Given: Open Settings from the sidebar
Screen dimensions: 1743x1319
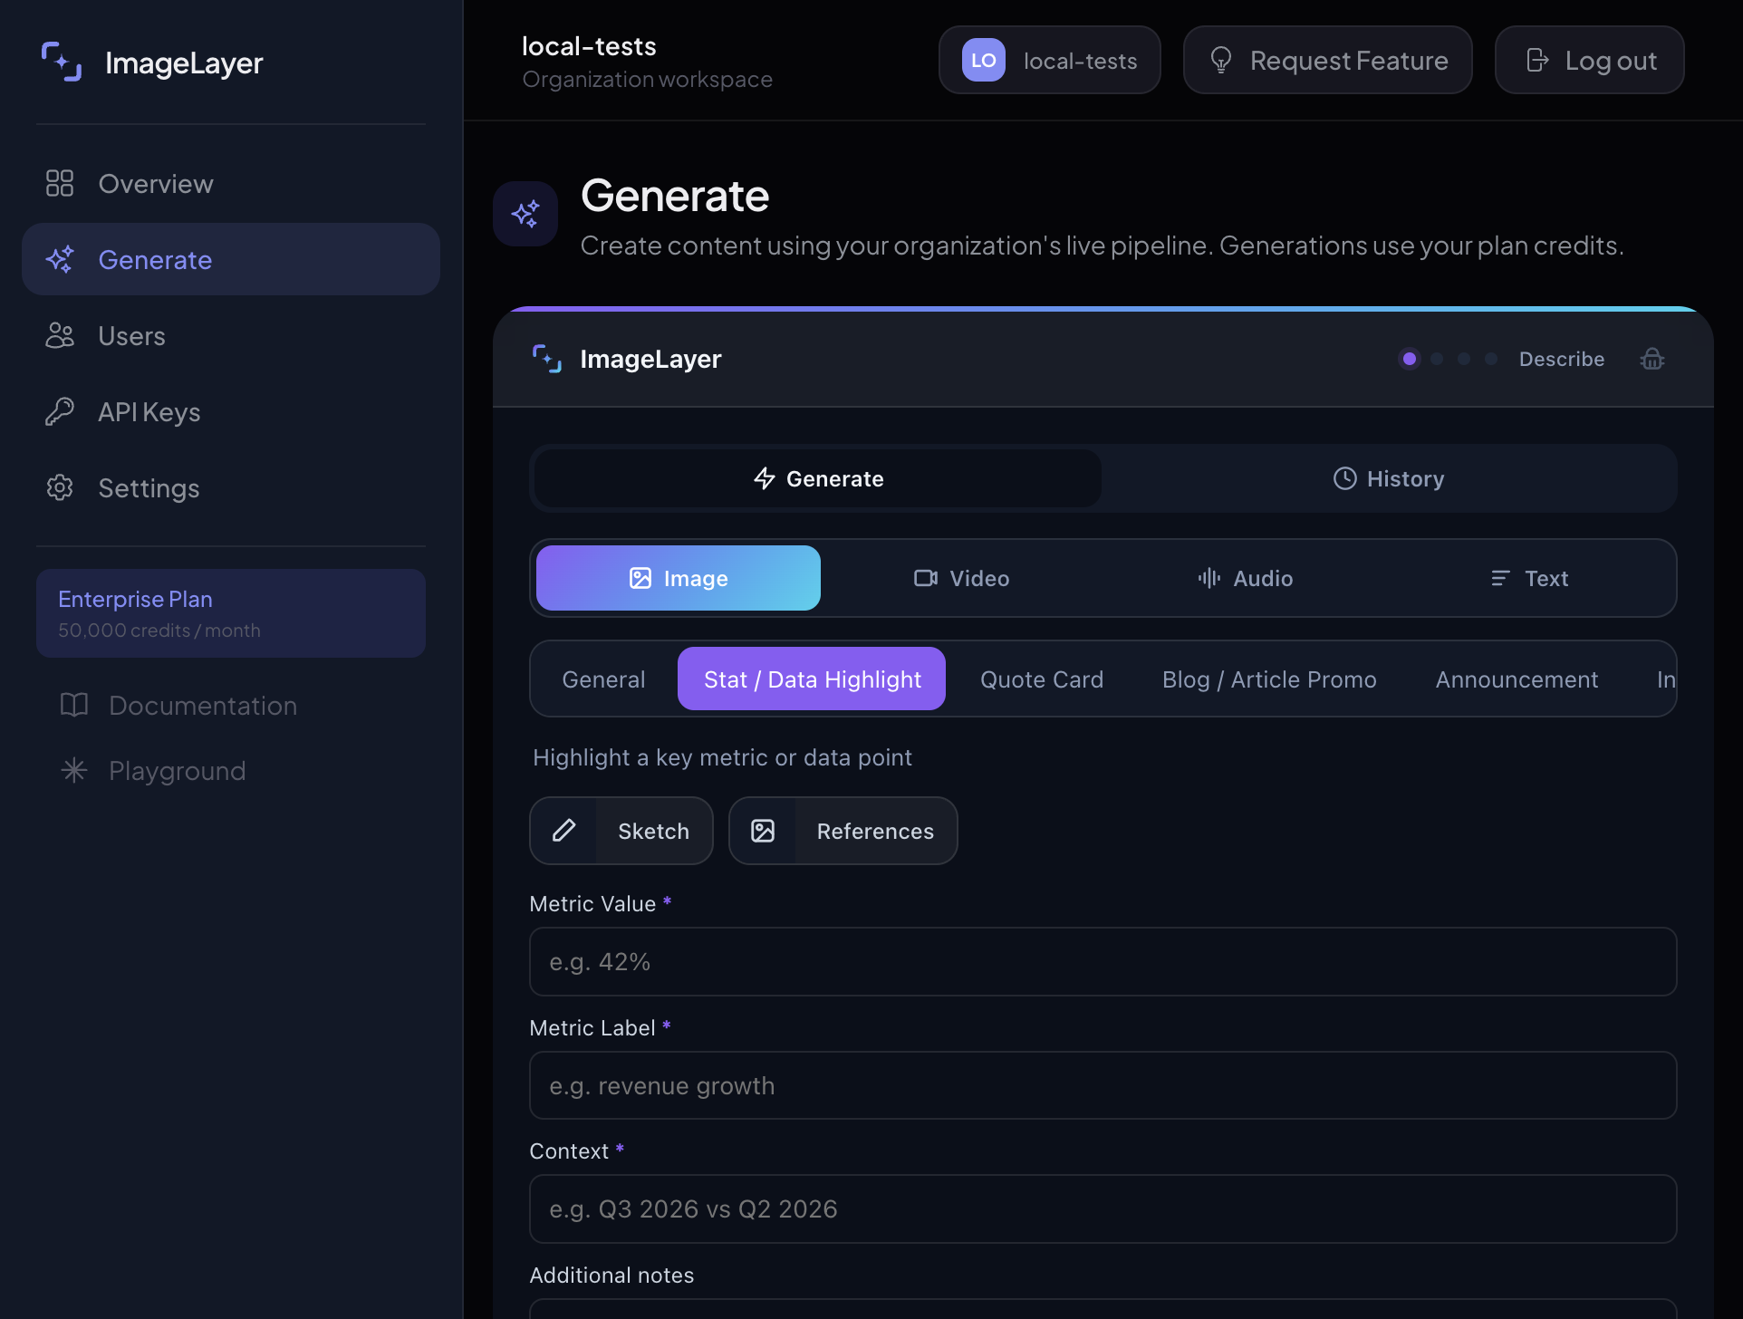Looking at the screenshot, I should coord(231,487).
